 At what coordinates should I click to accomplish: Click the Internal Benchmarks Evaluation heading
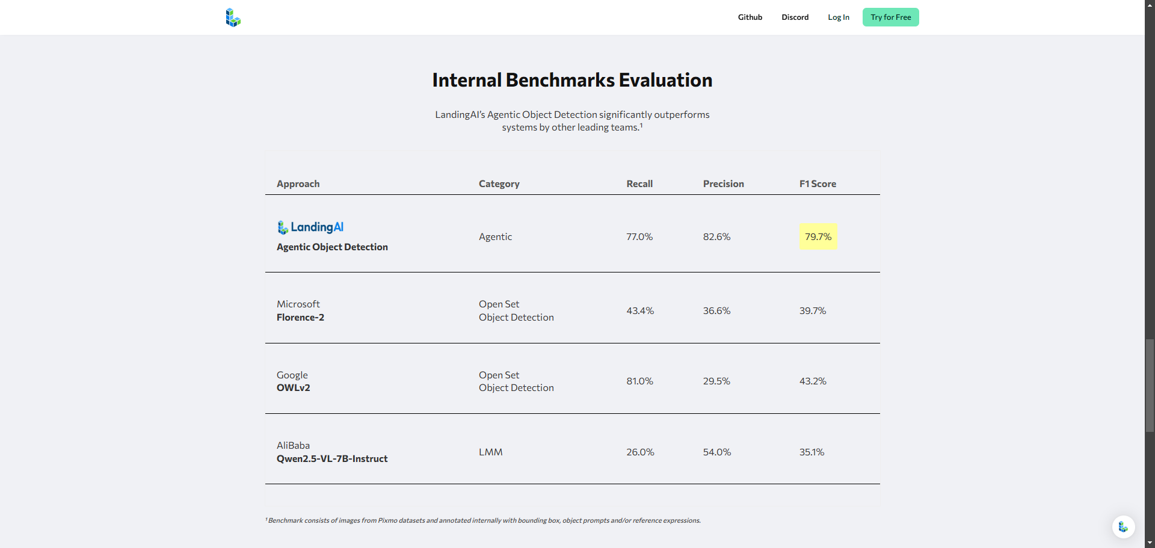(x=572, y=80)
